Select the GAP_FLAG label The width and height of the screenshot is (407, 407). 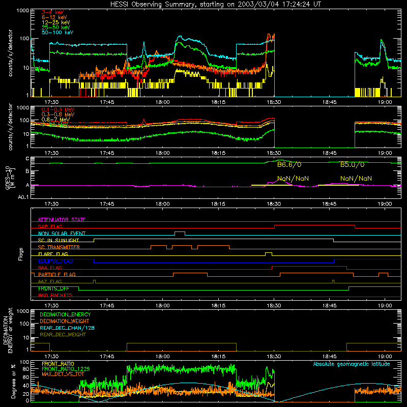click(50, 226)
